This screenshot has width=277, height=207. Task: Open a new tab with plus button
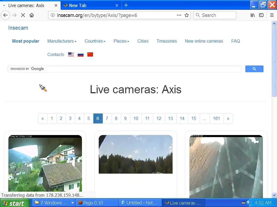point(126,5)
